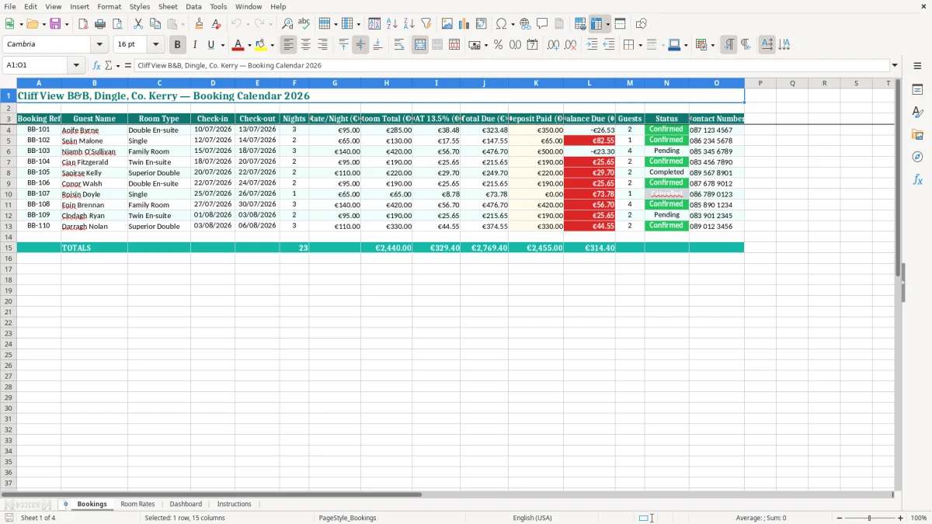932x524 pixels.
Task: Open the Paste options dropdown arrow
Action: (183, 24)
